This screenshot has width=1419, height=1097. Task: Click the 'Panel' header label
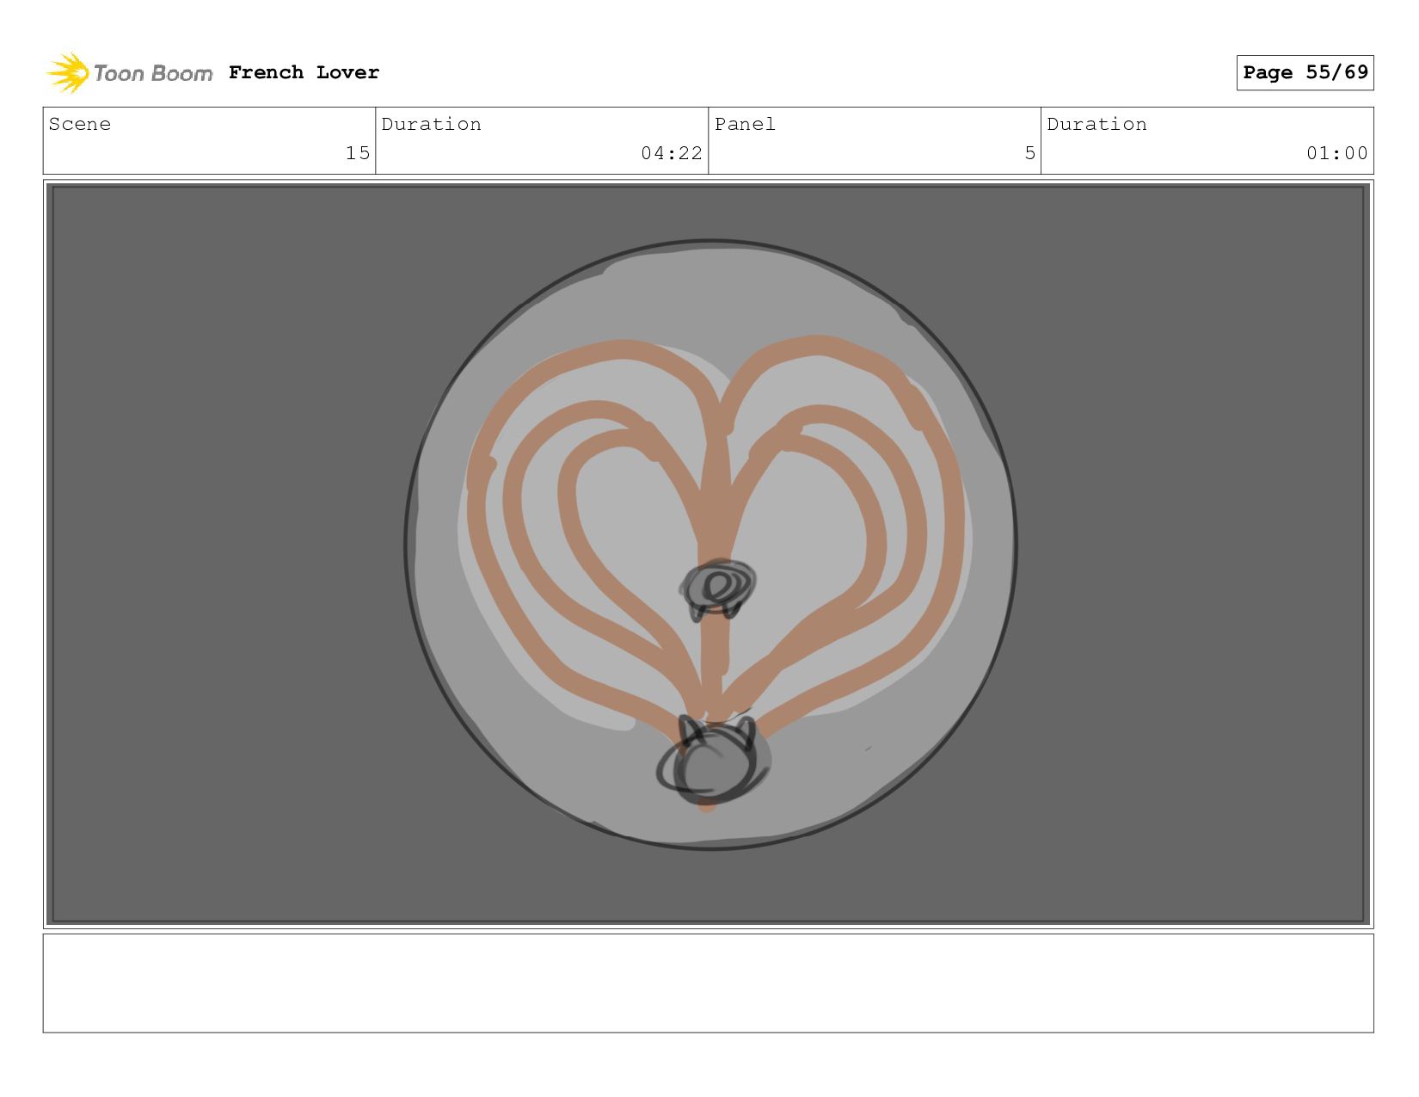tap(745, 124)
